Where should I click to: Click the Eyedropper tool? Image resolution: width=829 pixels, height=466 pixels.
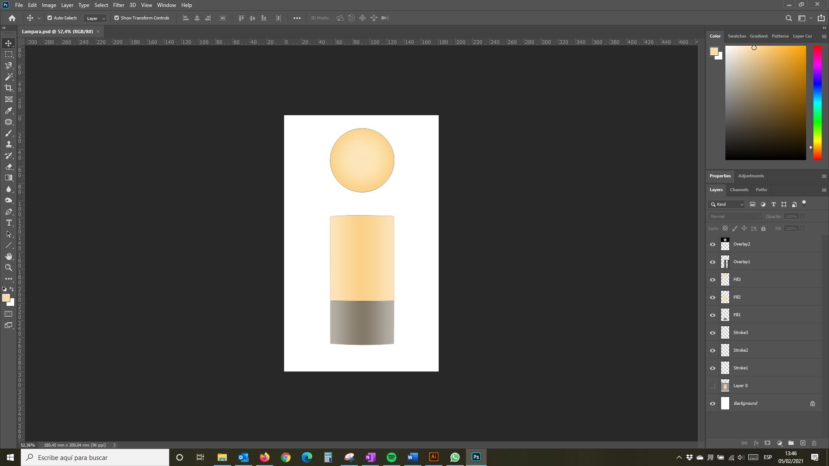9,111
